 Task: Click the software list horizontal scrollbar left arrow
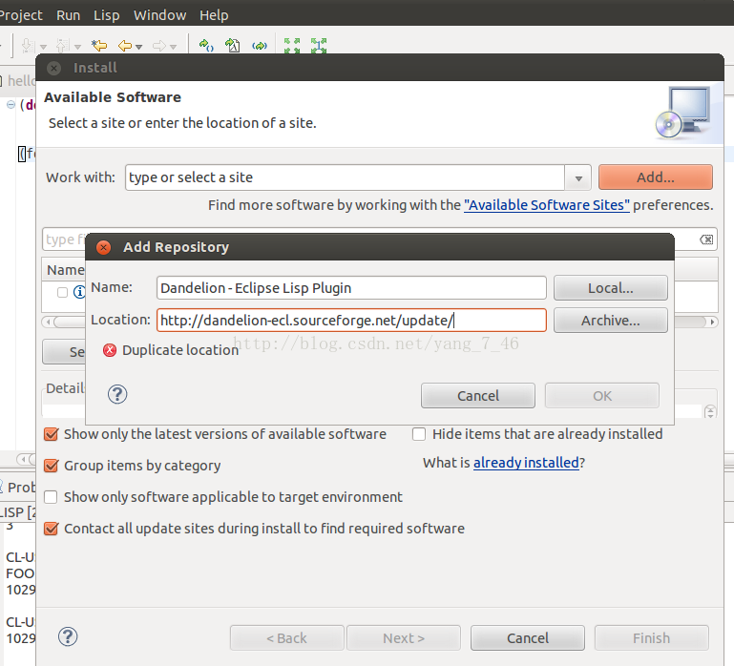coord(48,322)
